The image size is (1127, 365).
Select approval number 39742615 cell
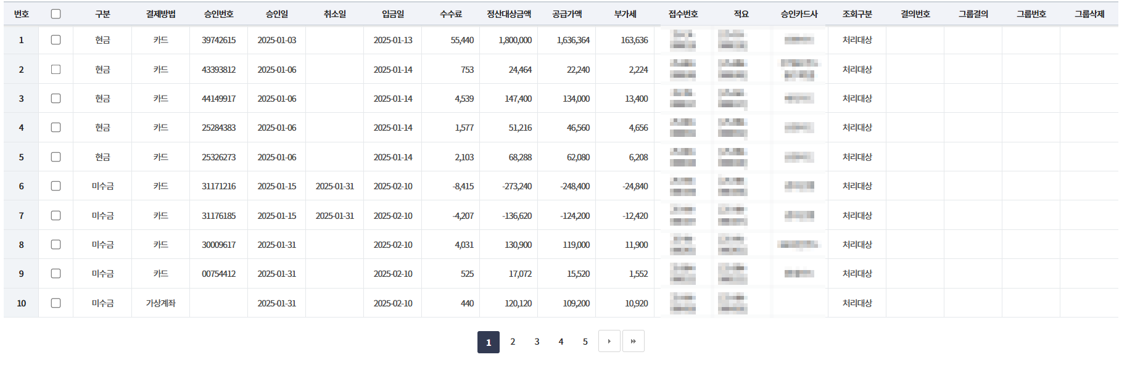[218, 40]
